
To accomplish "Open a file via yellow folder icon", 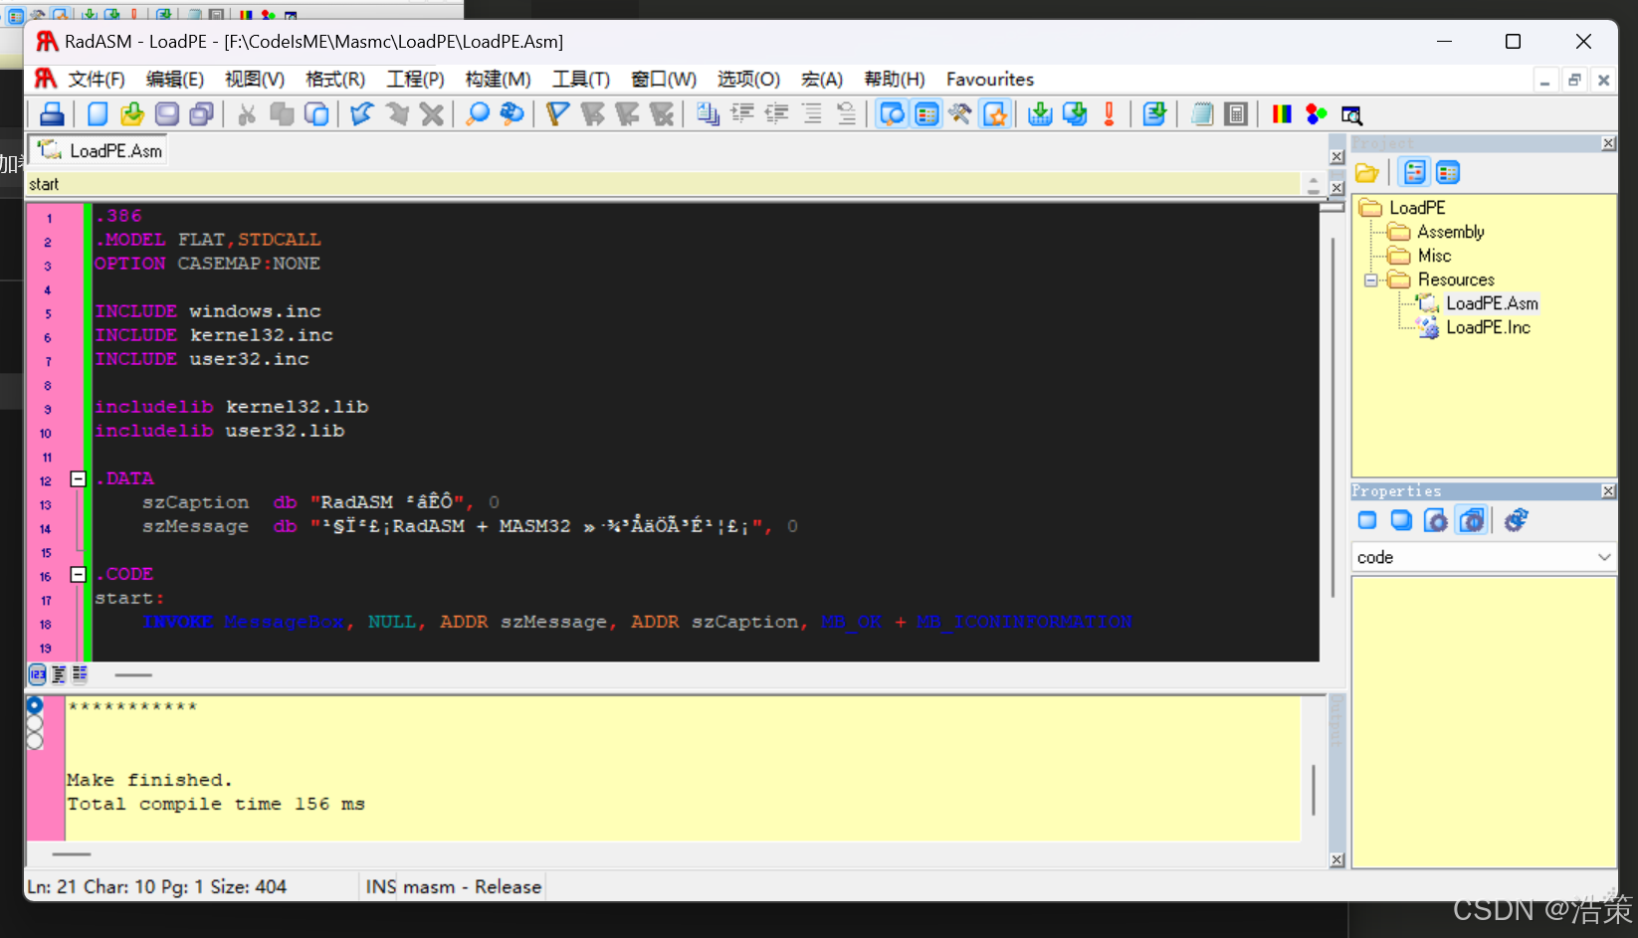I will tap(132, 114).
